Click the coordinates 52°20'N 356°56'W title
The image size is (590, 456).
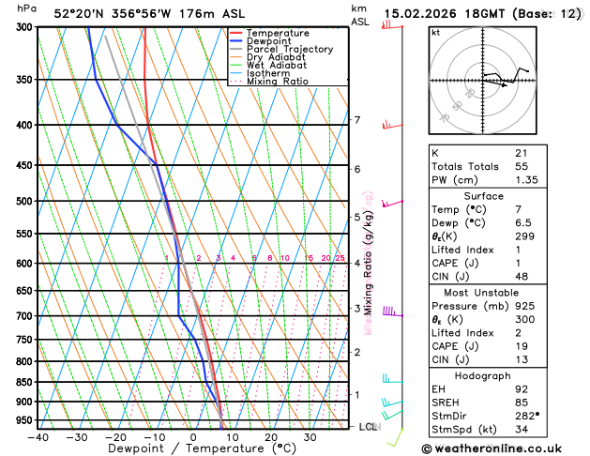[149, 14]
